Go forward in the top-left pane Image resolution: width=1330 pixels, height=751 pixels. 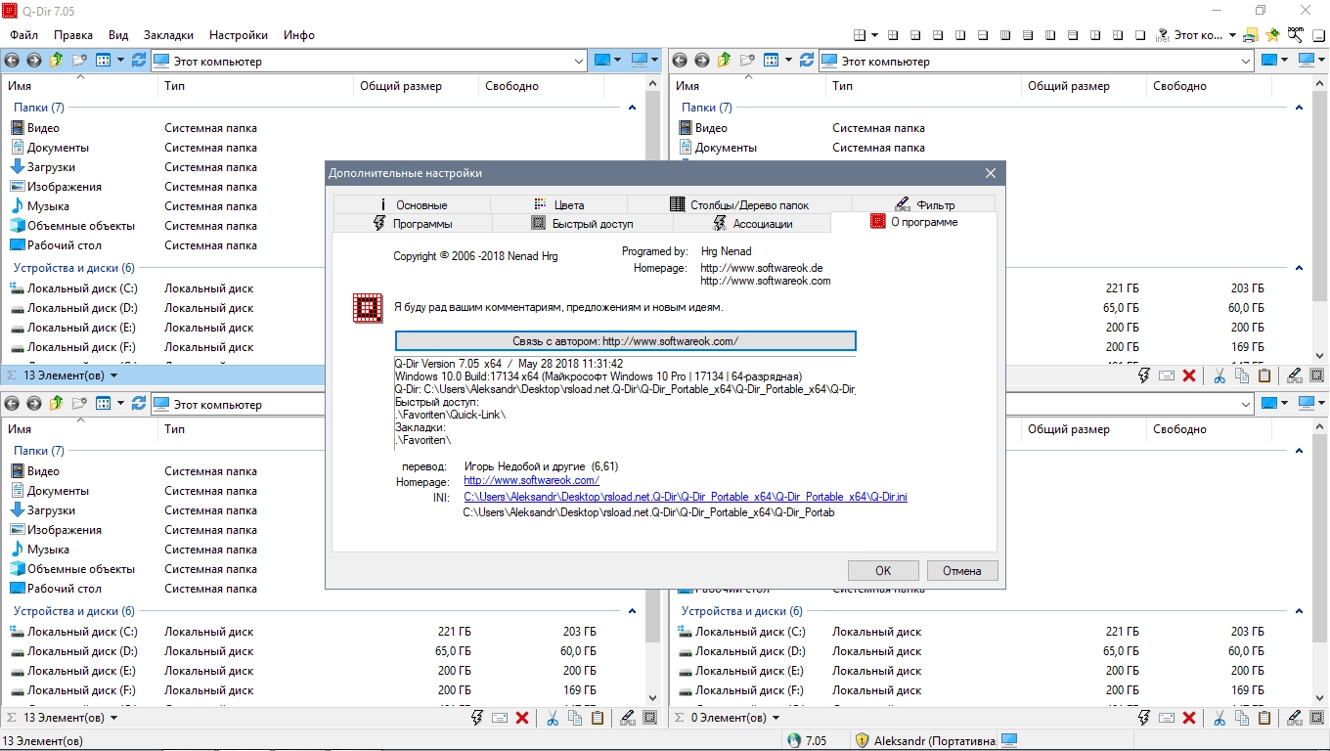34,61
